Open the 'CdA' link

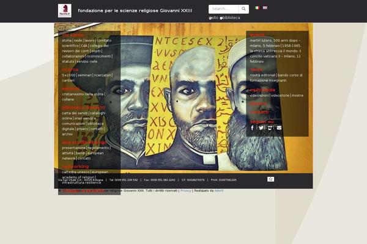point(84,46)
